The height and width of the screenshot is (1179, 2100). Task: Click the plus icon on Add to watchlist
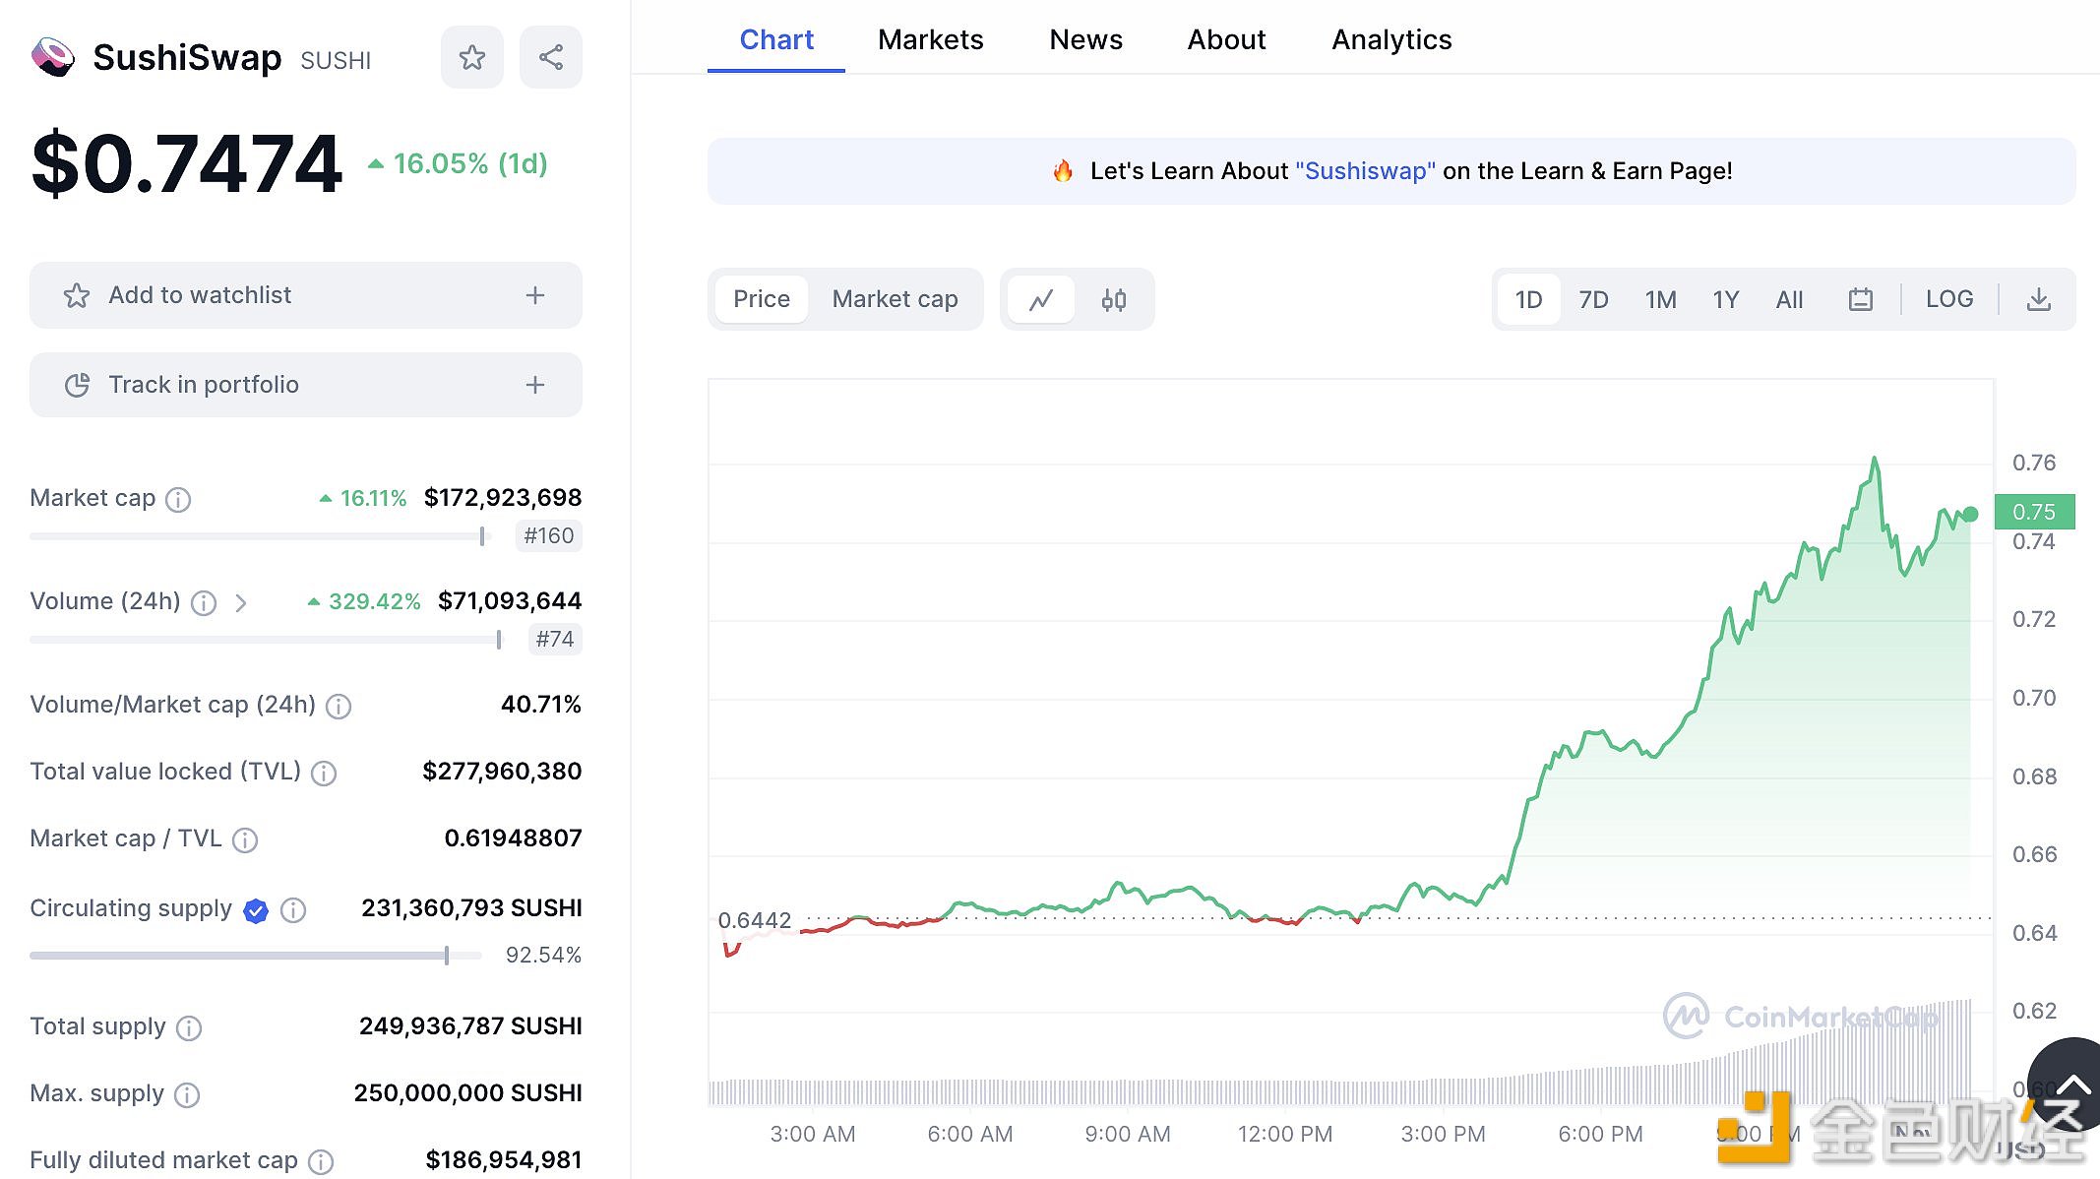(x=535, y=295)
